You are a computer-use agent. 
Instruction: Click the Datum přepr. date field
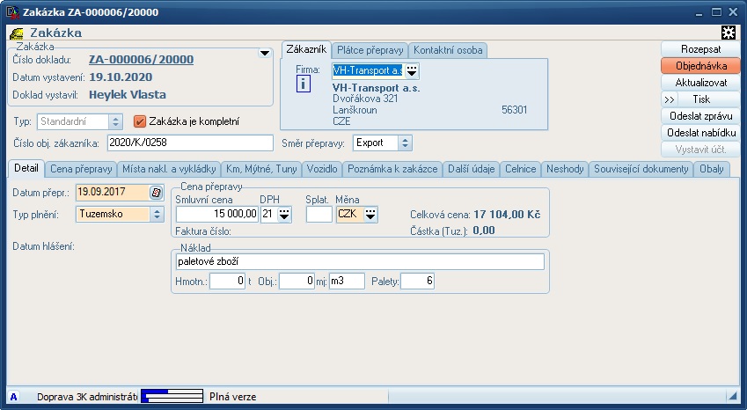pyautogui.click(x=113, y=193)
